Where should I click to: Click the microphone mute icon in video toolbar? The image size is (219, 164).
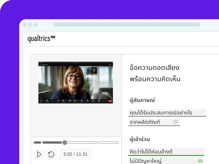(41, 101)
